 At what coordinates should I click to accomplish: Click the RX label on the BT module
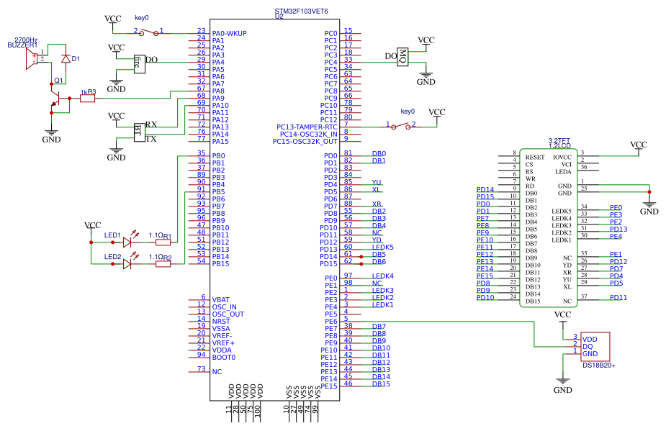(151, 124)
